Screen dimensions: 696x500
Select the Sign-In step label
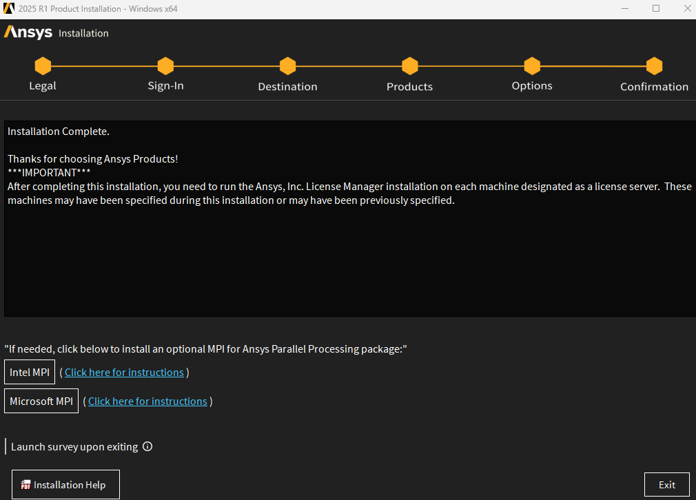(165, 85)
